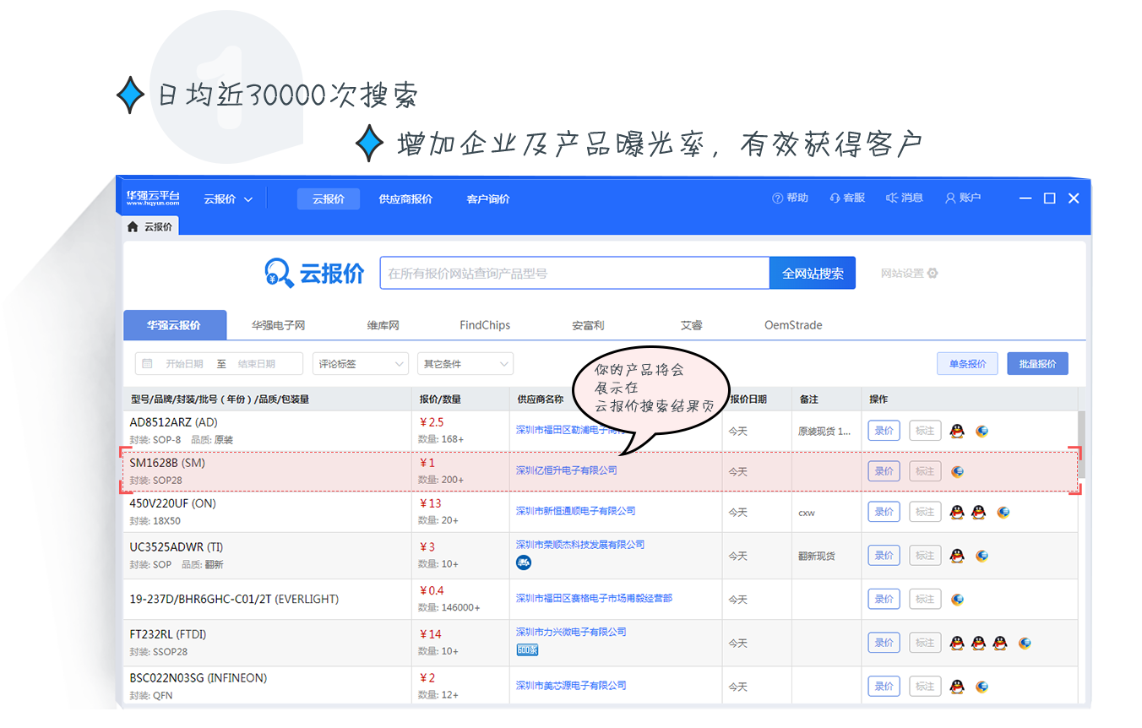Open the 帮助 help icon
The height and width of the screenshot is (728, 1142).
click(x=777, y=198)
